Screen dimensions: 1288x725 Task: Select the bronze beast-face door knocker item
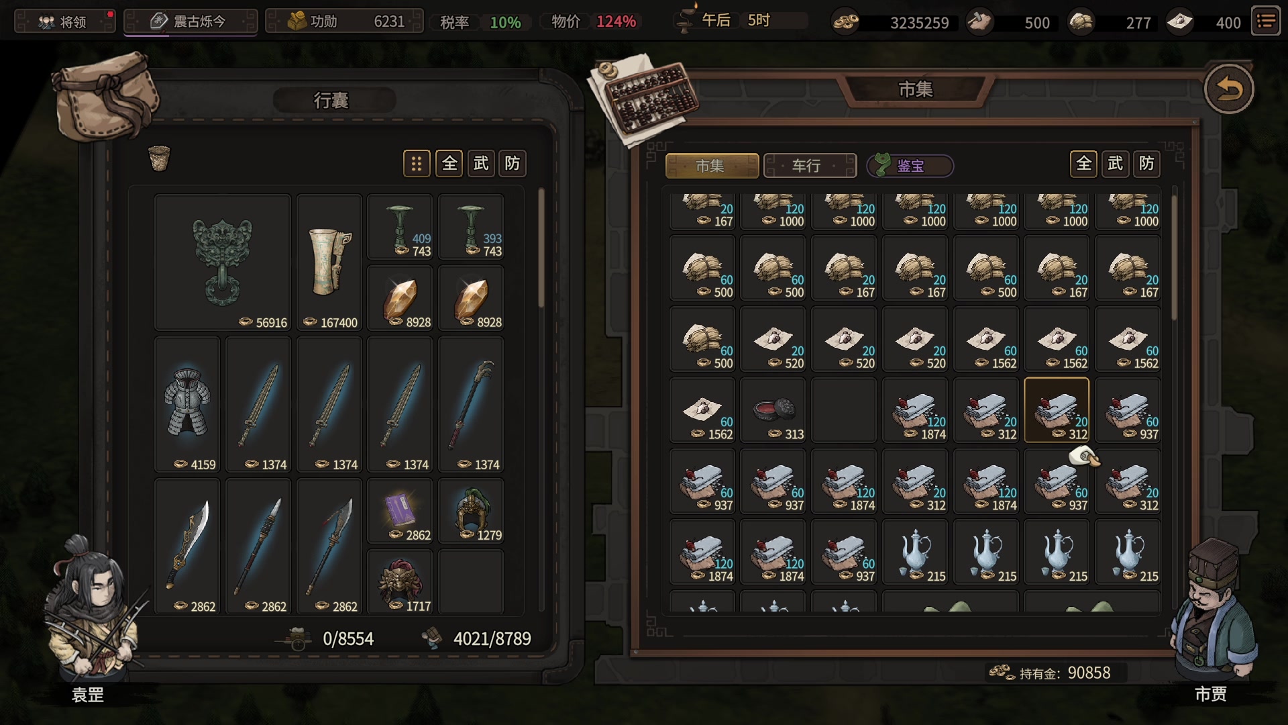(223, 263)
